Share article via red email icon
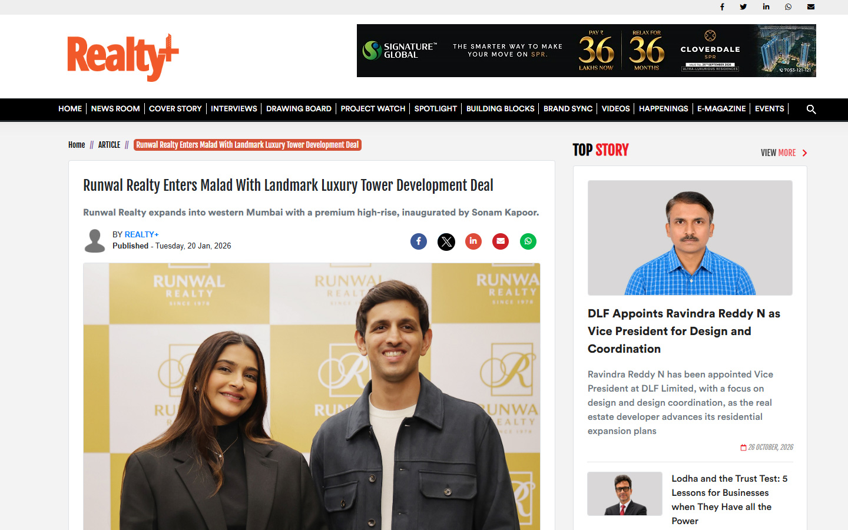Image resolution: width=848 pixels, height=530 pixels. 501,241
